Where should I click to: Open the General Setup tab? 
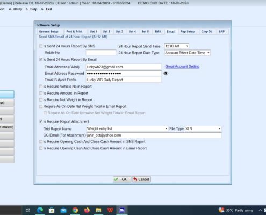pos(48,32)
